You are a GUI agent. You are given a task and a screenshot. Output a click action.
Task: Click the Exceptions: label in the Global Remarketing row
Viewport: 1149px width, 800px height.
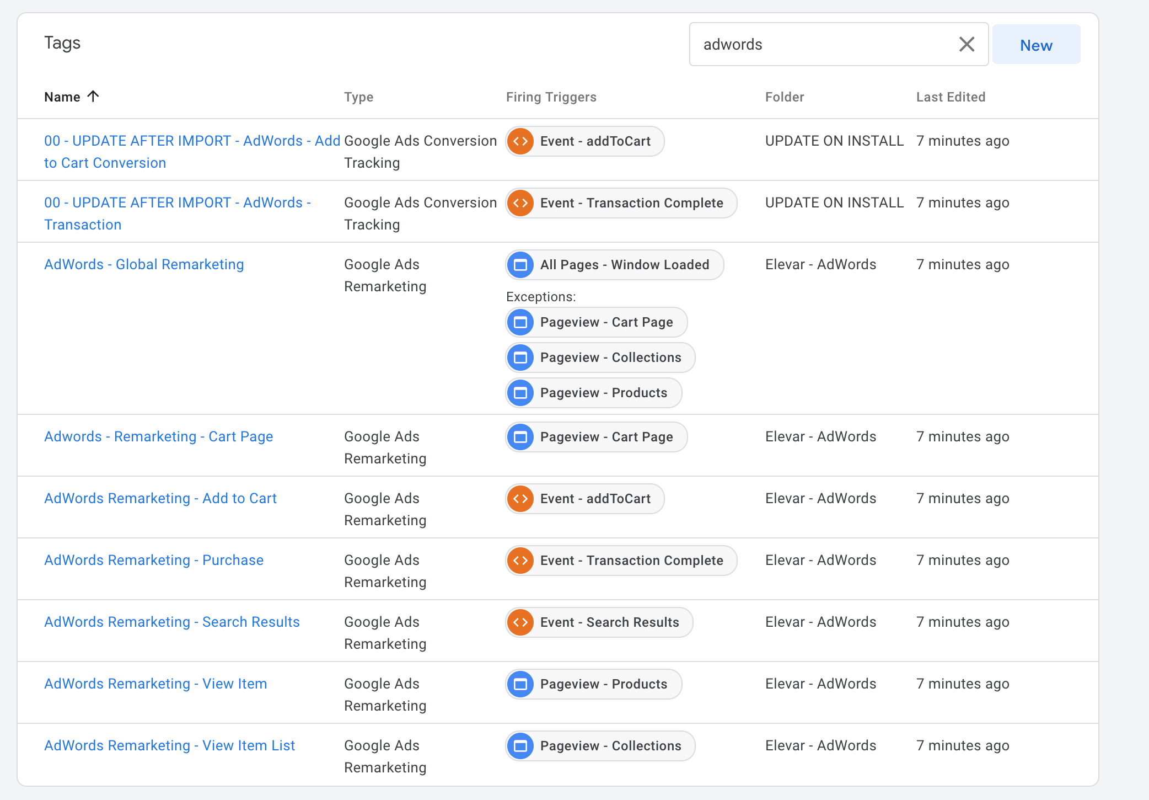tap(541, 297)
